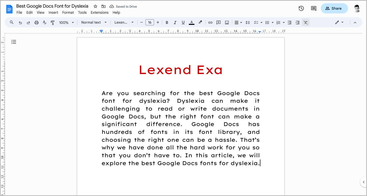367x196 pixels.
Task: Insert a bulleted list
Action: [x=267, y=23]
